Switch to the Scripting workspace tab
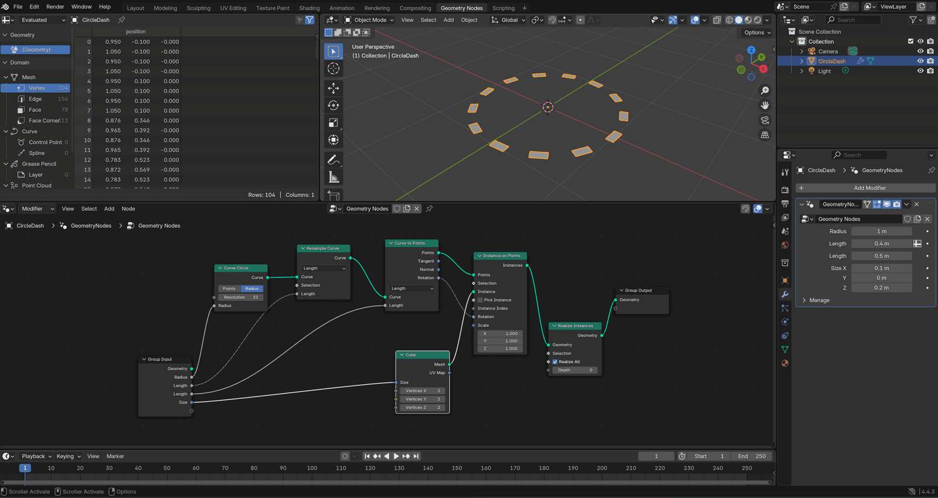The height and width of the screenshot is (498, 938). 503,8
